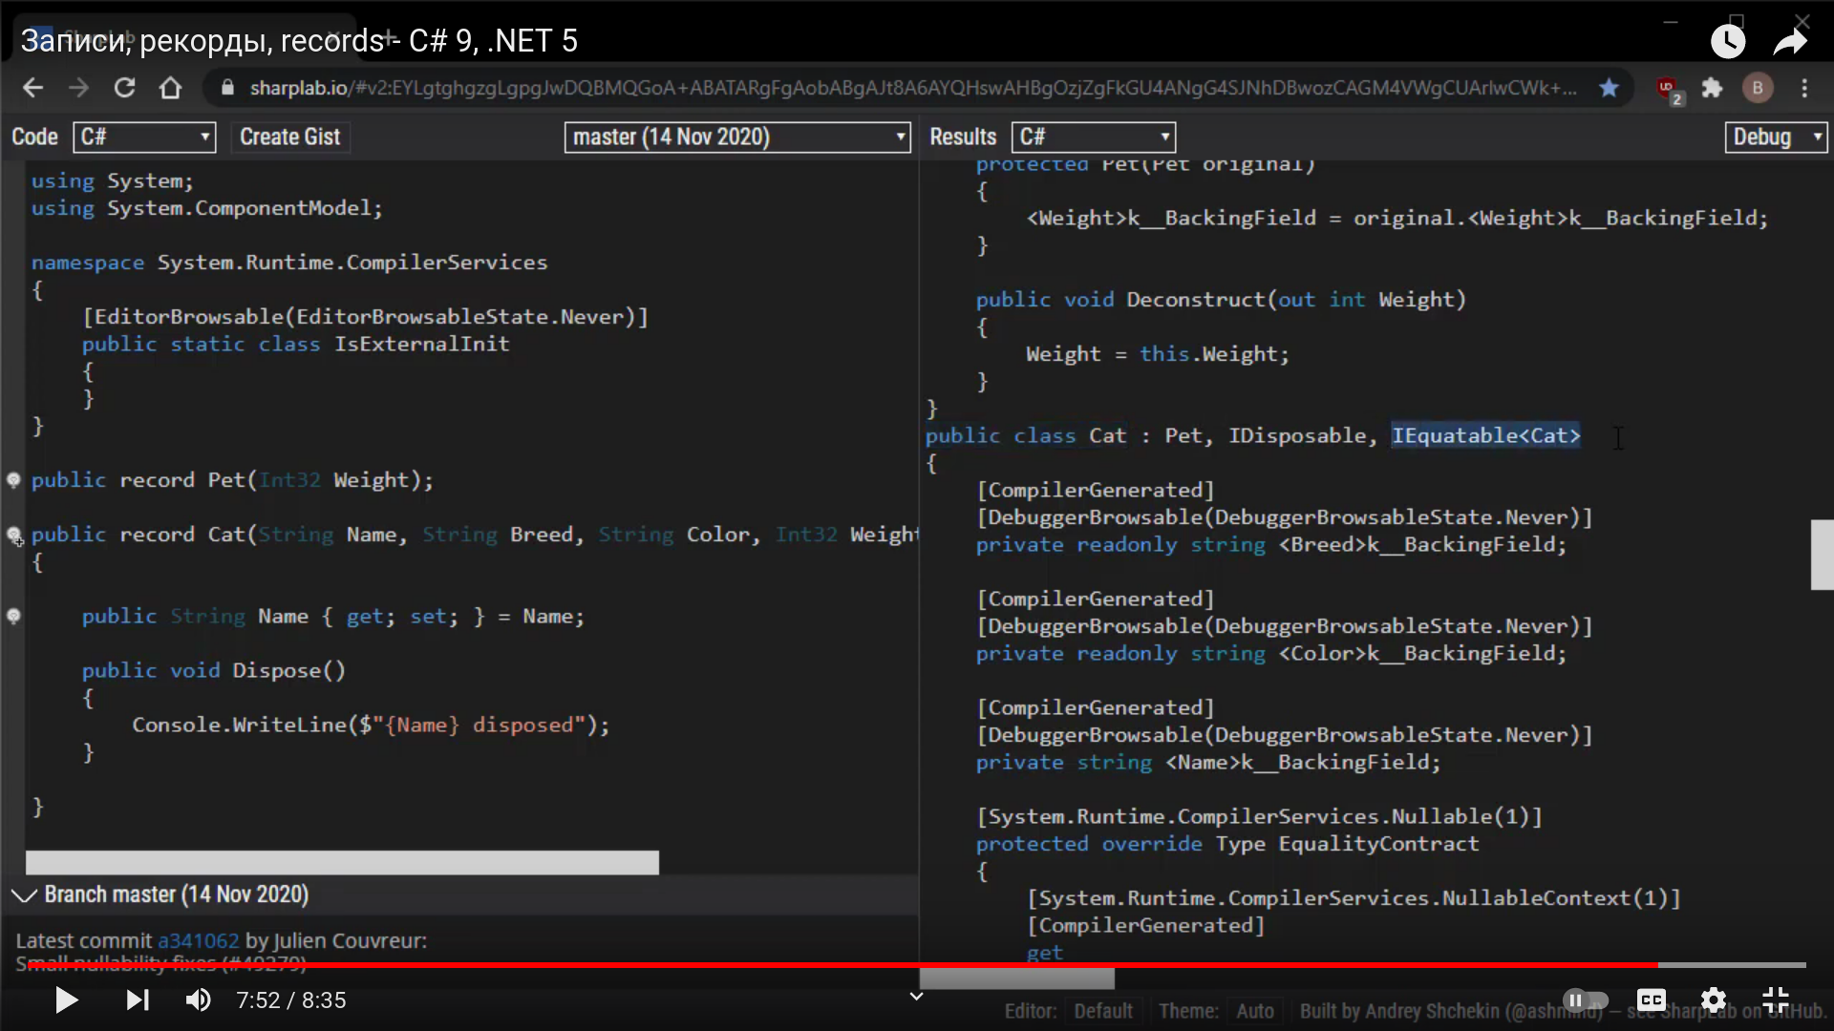The width and height of the screenshot is (1834, 1031).
Task: Open commit a341062 link
Action: [198, 940]
